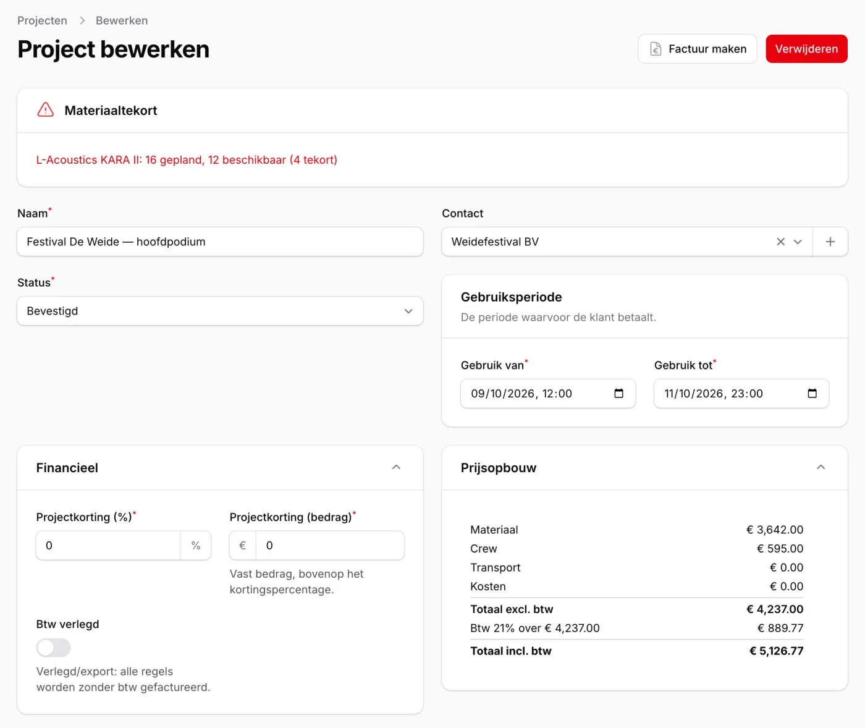865x728 pixels.
Task: Clear the Weidefestival BV contact selection
Action: [780, 242]
